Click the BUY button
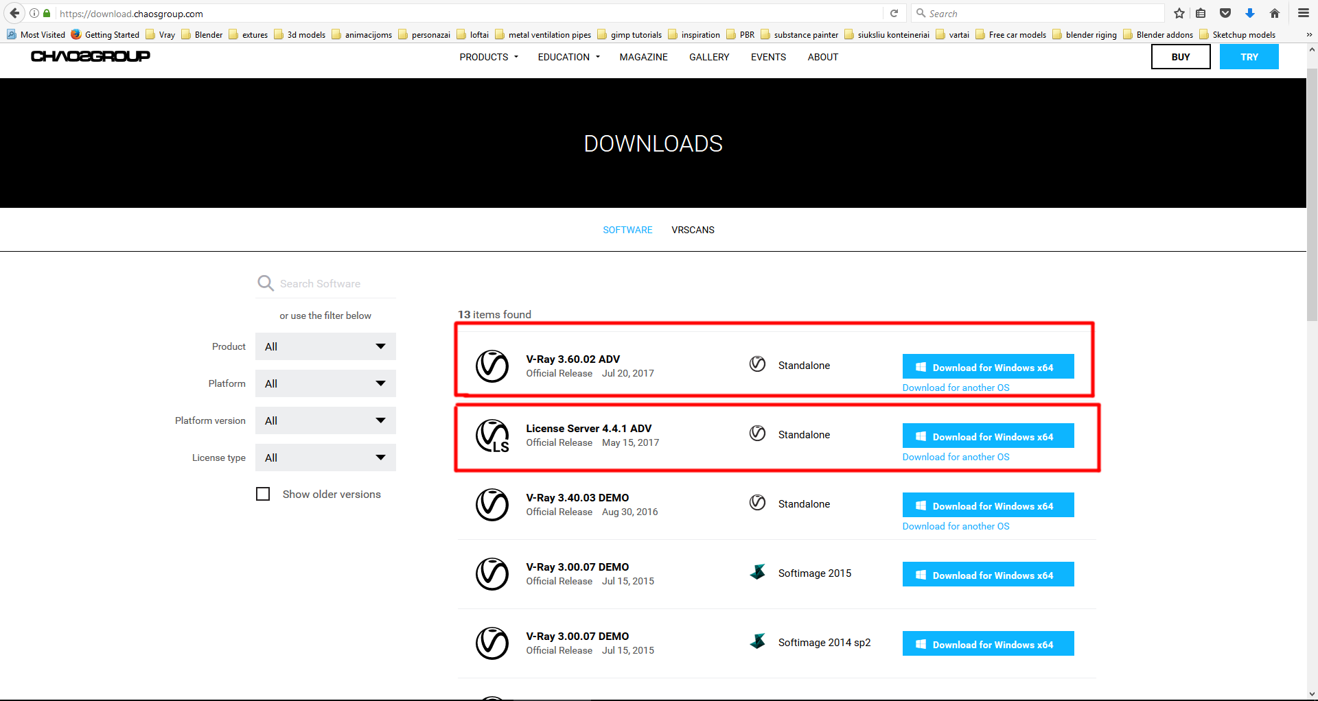The width and height of the screenshot is (1318, 701). [x=1181, y=57]
